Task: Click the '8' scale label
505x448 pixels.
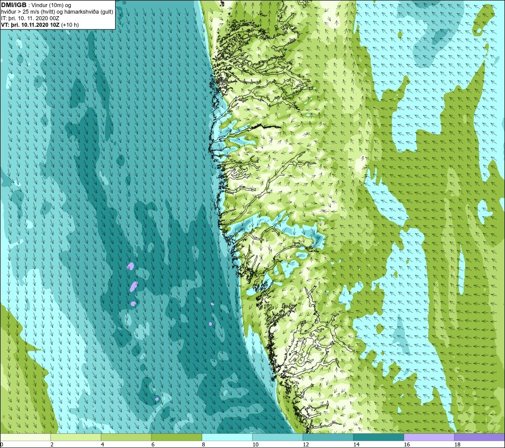Action: click(x=204, y=444)
